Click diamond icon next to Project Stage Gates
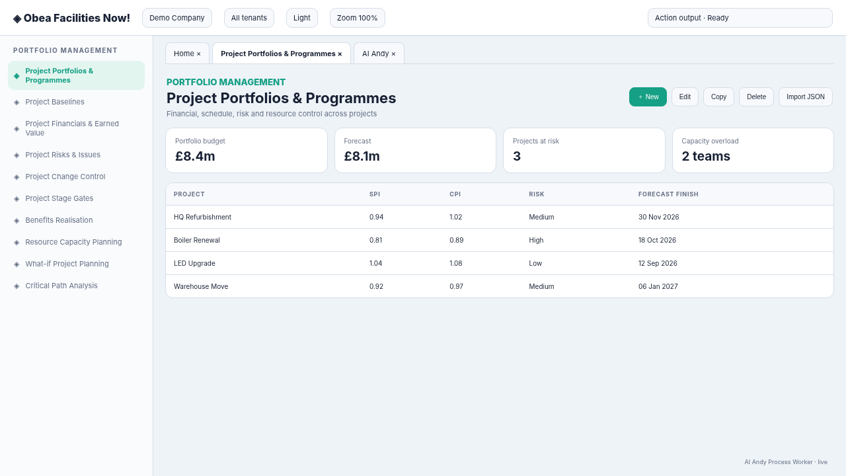This screenshot has width=846, height=476. 17,198
